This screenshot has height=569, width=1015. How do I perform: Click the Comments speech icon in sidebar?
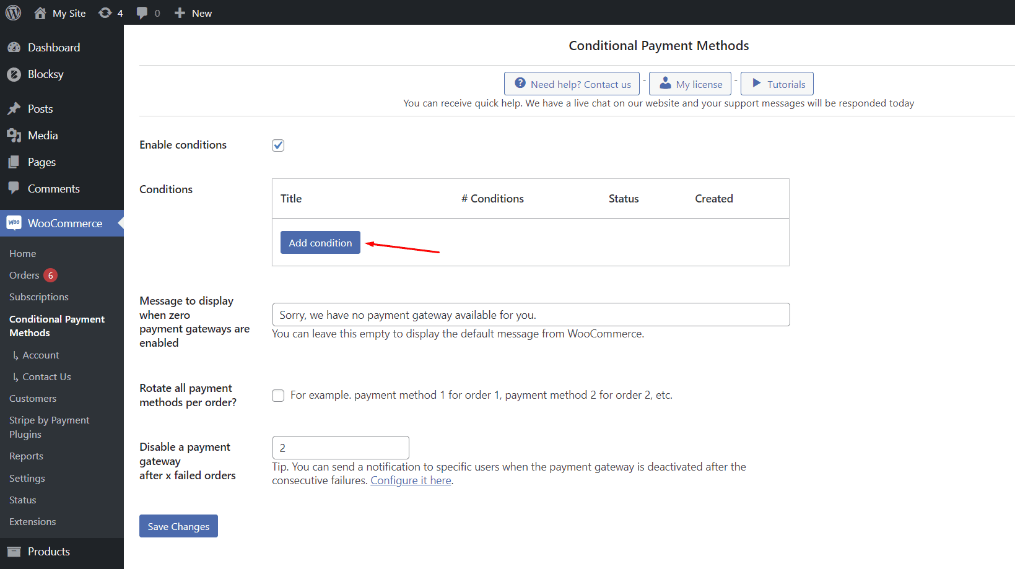pos(14,188)
